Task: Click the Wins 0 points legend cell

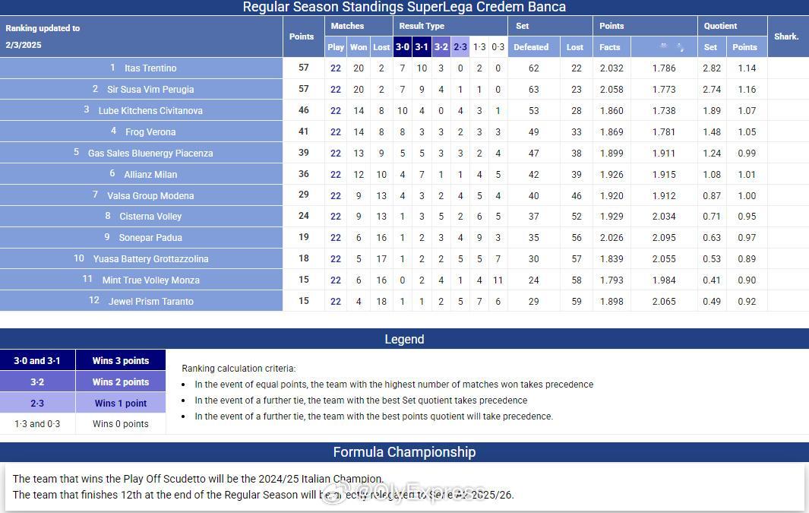Action: [x=121, y=424]
